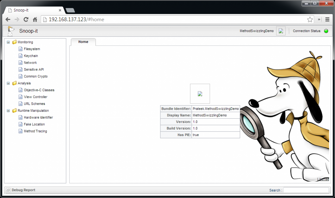Select Keychain in the sidebar
The width and height of the screenshot is (335, 198).
31,56
